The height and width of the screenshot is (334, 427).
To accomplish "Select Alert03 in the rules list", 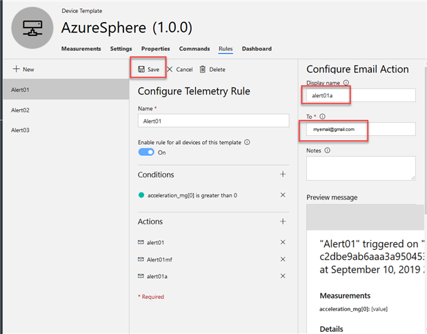I will tap(66, 130).
